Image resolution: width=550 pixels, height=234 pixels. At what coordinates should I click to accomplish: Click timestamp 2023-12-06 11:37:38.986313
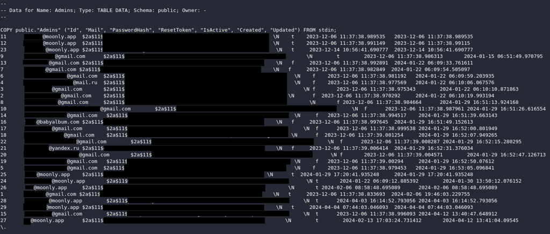tap(403, 56)
